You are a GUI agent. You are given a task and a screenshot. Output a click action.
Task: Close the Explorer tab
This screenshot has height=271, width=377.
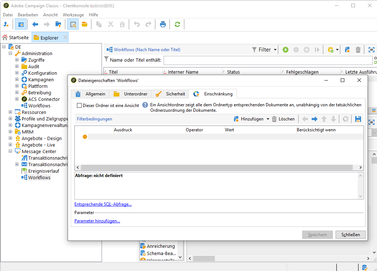(x=65, y=37)
